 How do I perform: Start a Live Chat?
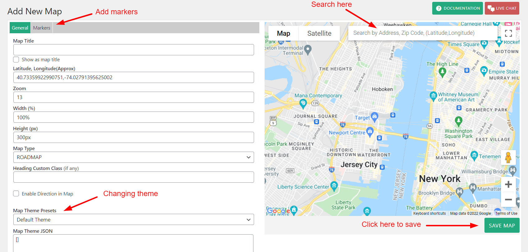point(502,8)
